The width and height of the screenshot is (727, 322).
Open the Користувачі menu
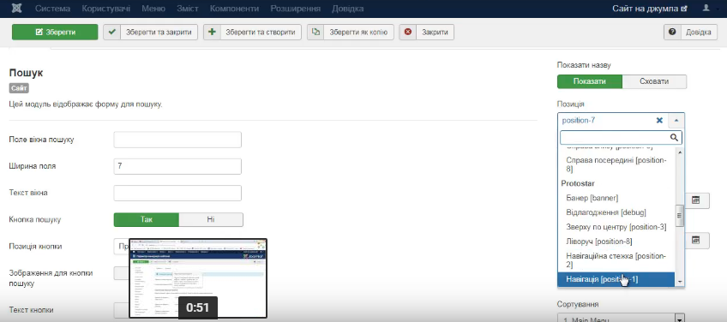pyautogui.click(x=106, y=9)
